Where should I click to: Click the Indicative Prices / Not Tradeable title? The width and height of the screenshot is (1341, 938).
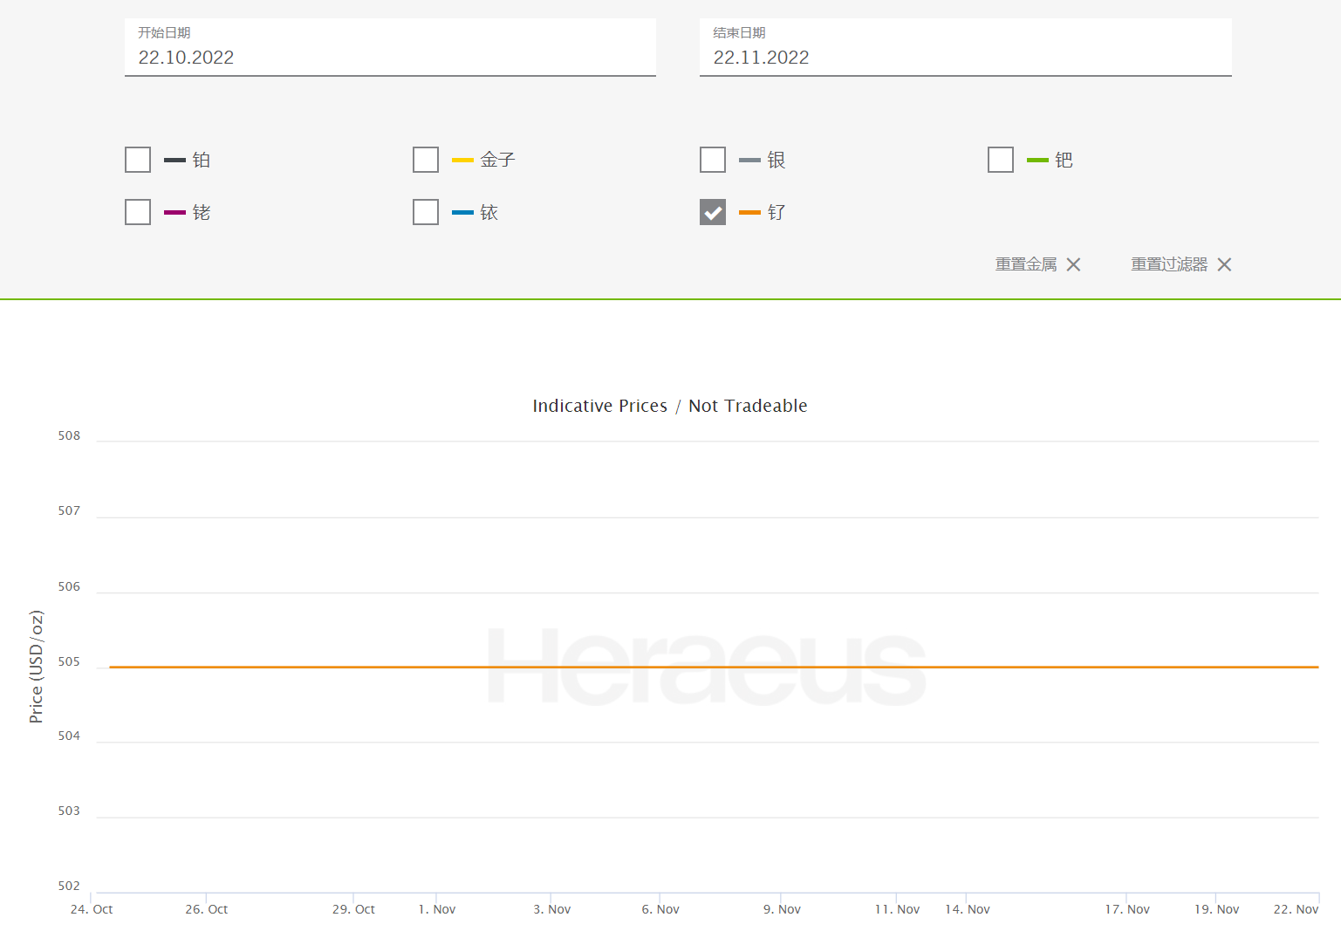click(670, 406)
